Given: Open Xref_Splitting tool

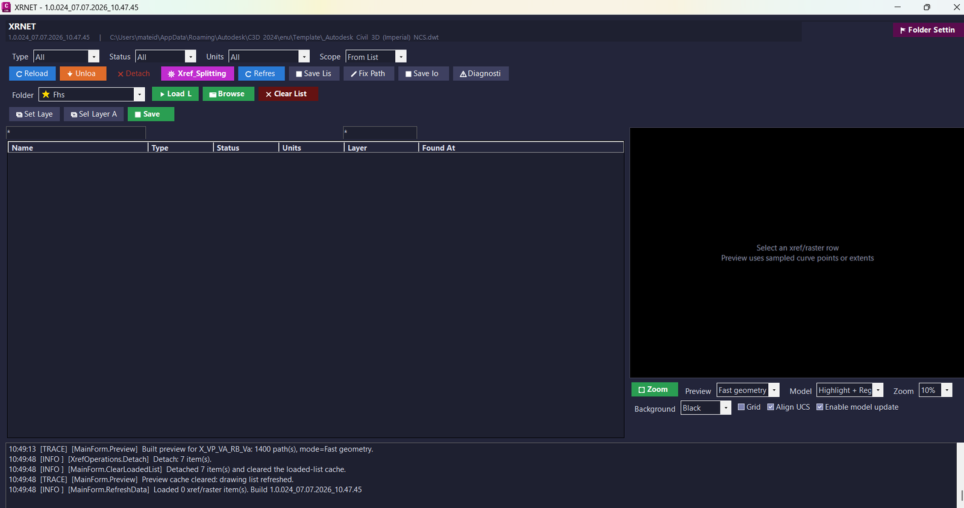Looking at the screenshot, I should [197, 74].
